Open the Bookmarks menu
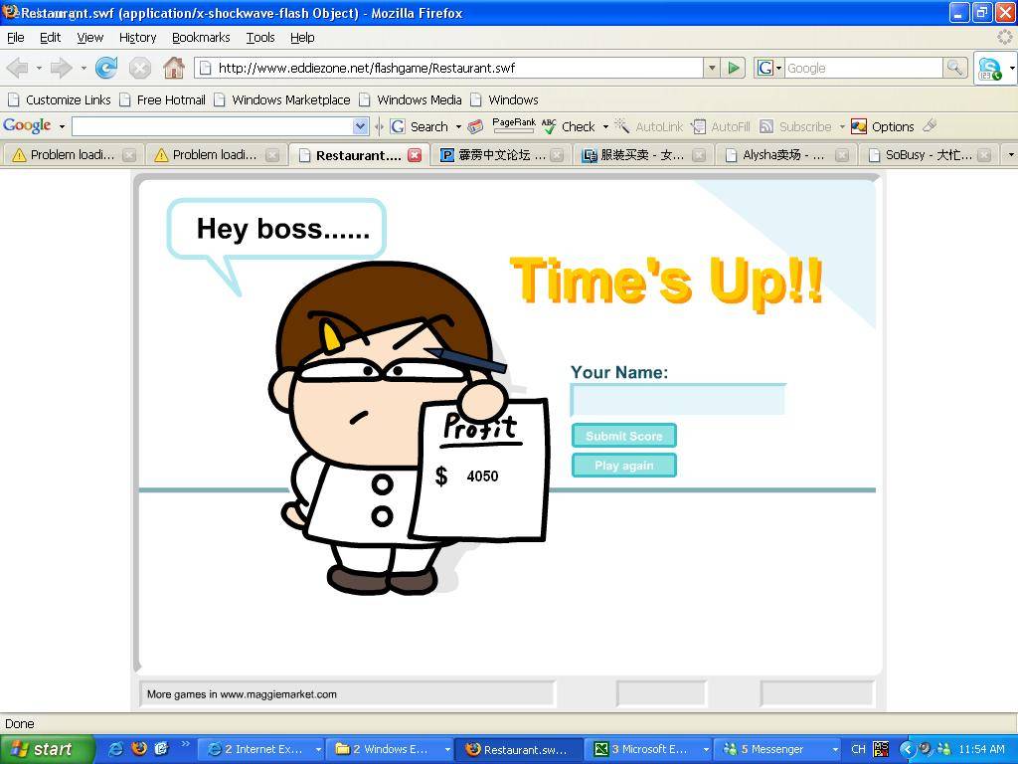 tap(201, 38)
